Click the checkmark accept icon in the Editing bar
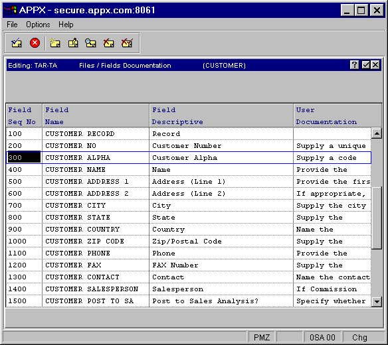Screen dimensions: 388x345 [x=365, y=65]
